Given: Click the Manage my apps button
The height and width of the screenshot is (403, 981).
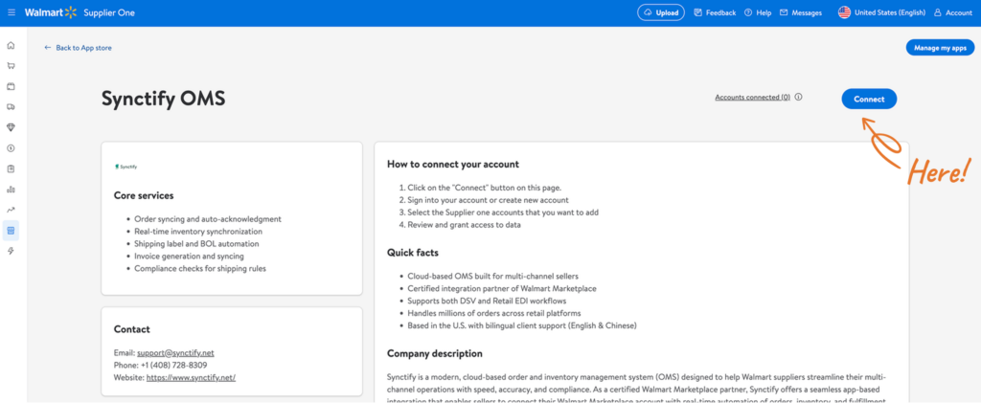Looking at the screenshot, I should pyautogui.click(x=941, y=48).
